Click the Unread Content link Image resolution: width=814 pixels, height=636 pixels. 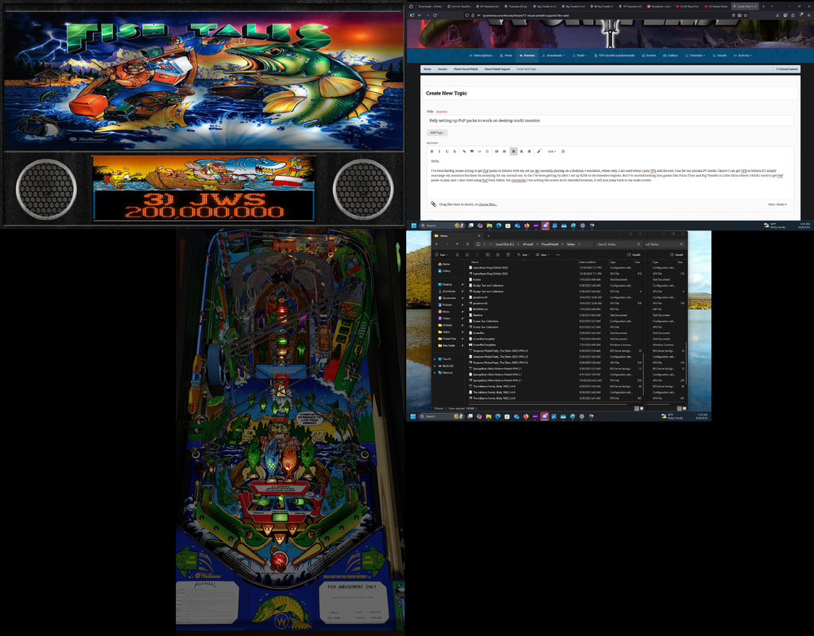(x=787, y=69)
